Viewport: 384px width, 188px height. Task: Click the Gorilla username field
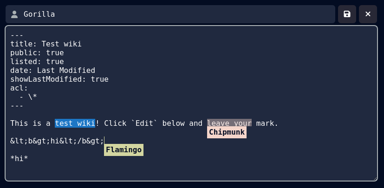[170, 14]
